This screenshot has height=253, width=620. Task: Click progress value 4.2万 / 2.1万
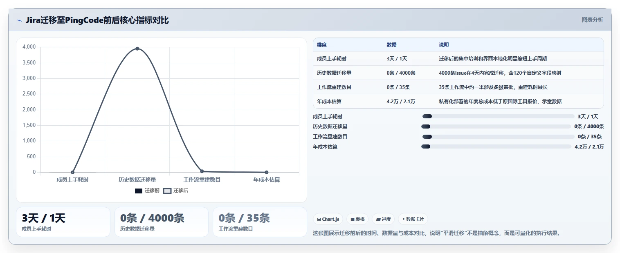click(589, 146)
